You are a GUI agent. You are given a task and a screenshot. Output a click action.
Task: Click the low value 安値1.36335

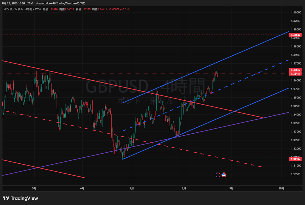pos(83,9)
